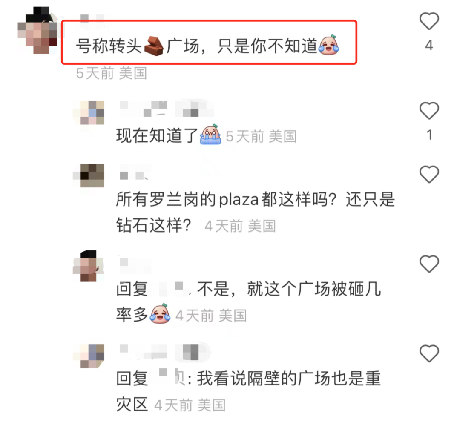Like the reply '现在知道了'
This screenshot has height=422, width=460.
coord(429,111)
